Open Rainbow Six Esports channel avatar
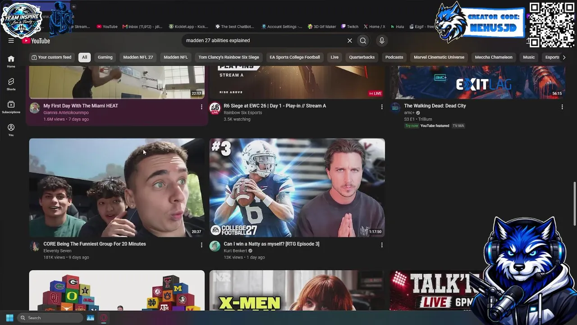577x325 pixels. [215, 108]
